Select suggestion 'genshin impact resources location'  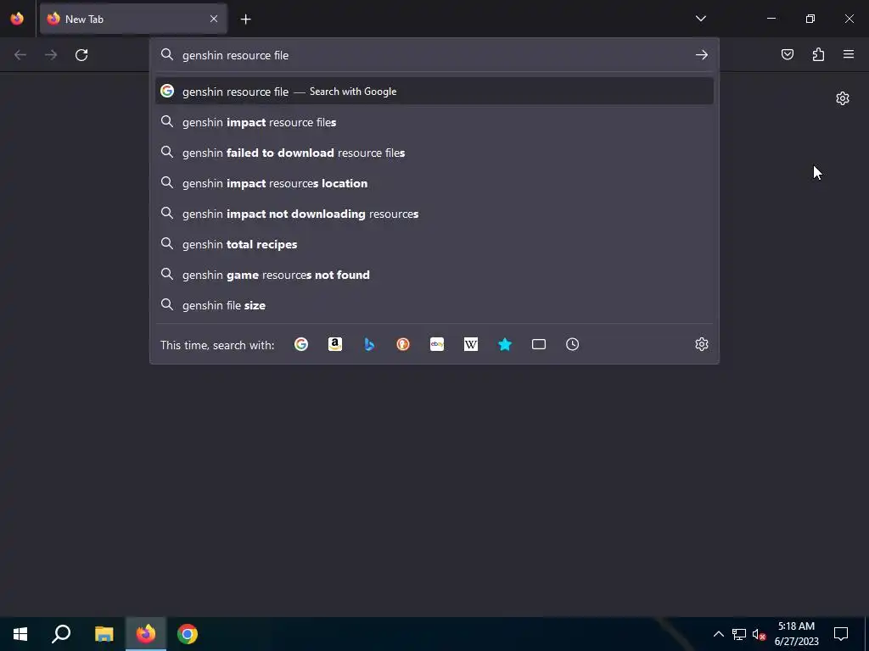coord(434,183)
